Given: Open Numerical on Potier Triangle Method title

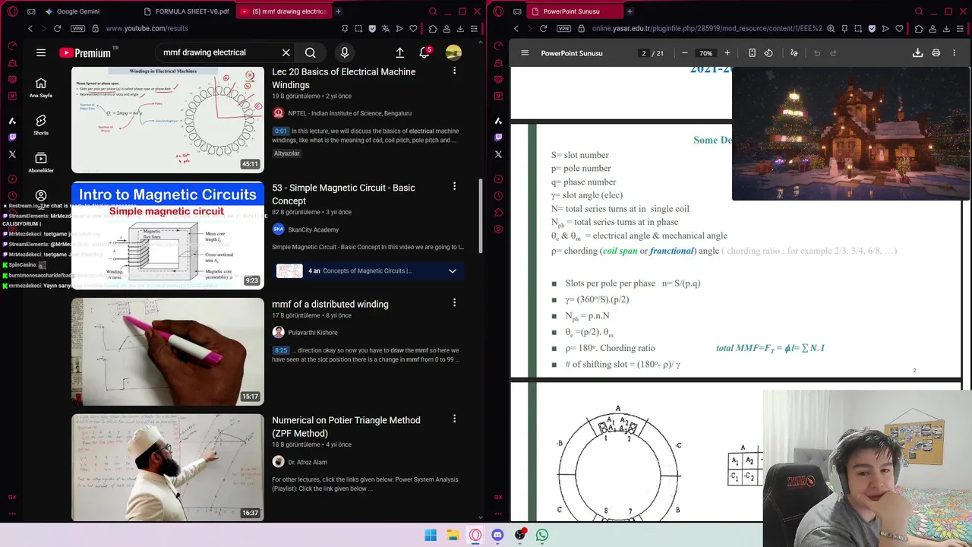Looking at the screenshot, I should [346, 427].
